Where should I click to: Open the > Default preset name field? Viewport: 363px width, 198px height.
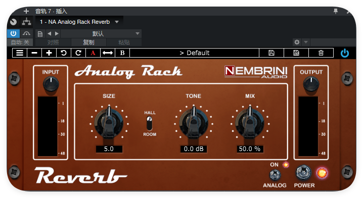pyautogui.click(x=195, y=53)
